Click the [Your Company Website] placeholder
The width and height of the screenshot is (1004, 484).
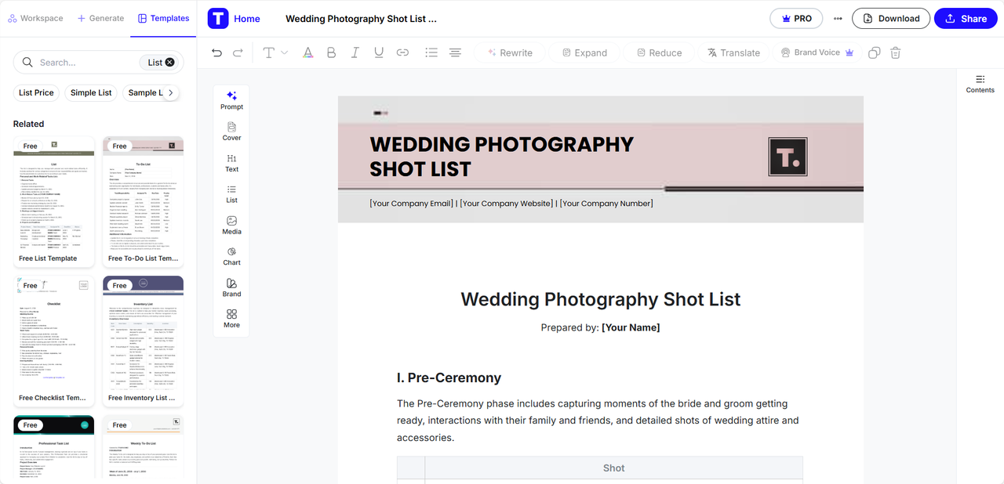pyautogui.click(x=507, y=203)
